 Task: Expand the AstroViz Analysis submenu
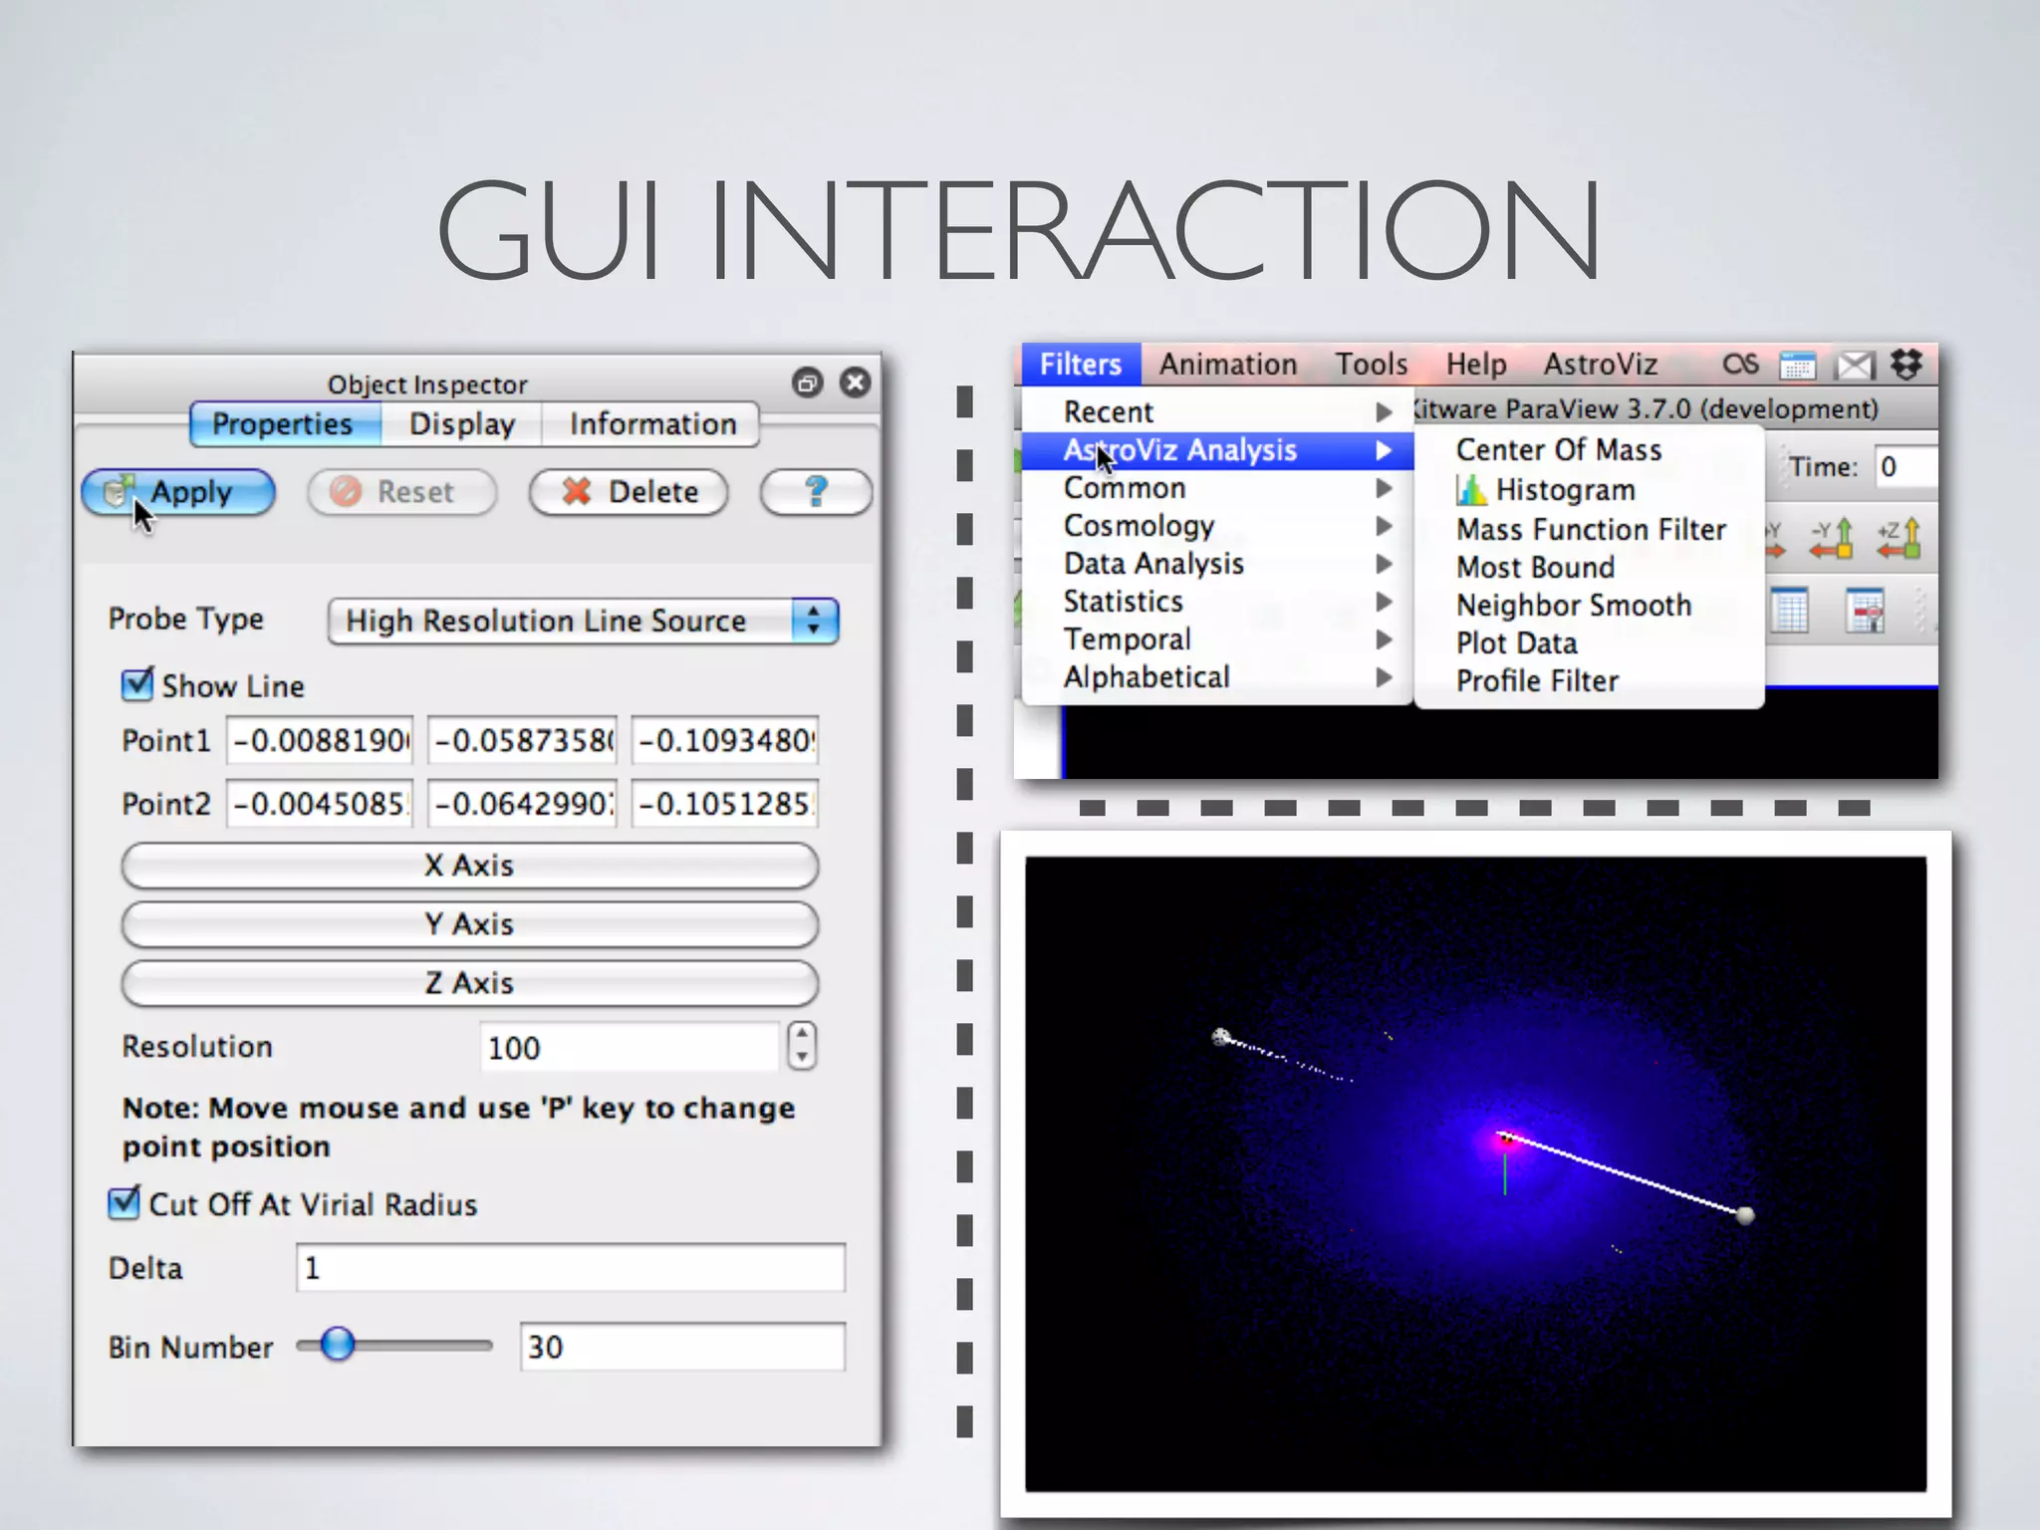click(x=1217, y=450)
